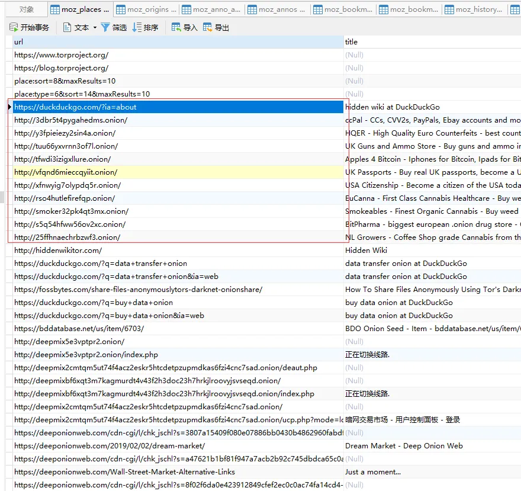The height and width of the screenshot is (491, 521).
Task: Open the moz_history... tab
Action: 474,9
